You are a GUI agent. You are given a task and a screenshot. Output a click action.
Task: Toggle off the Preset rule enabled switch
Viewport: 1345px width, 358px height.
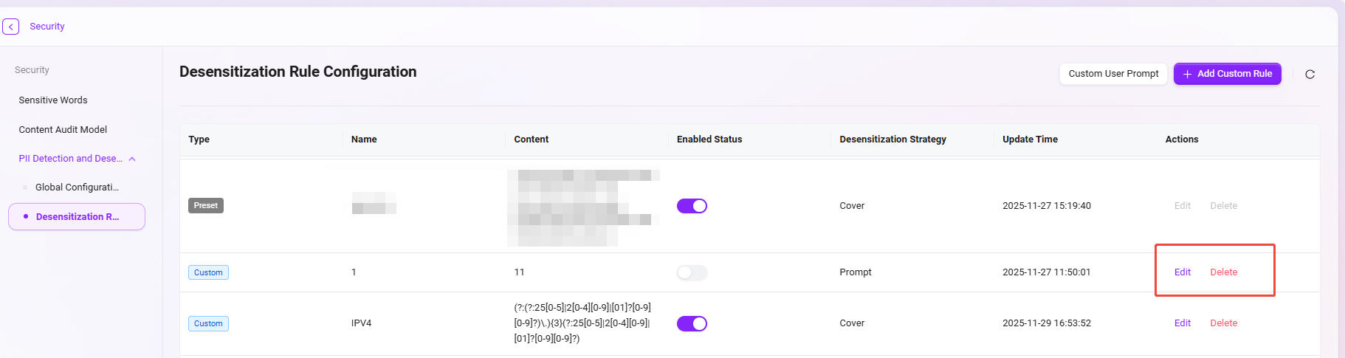click(x=692, y=206)
